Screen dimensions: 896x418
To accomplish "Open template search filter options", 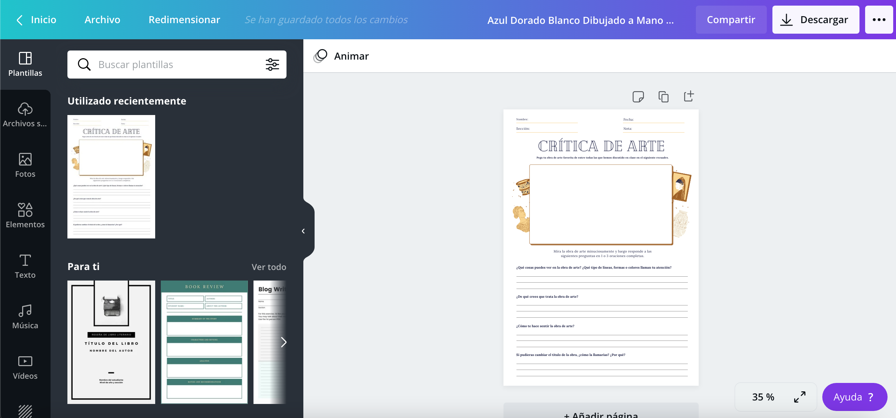I will 272,65.
